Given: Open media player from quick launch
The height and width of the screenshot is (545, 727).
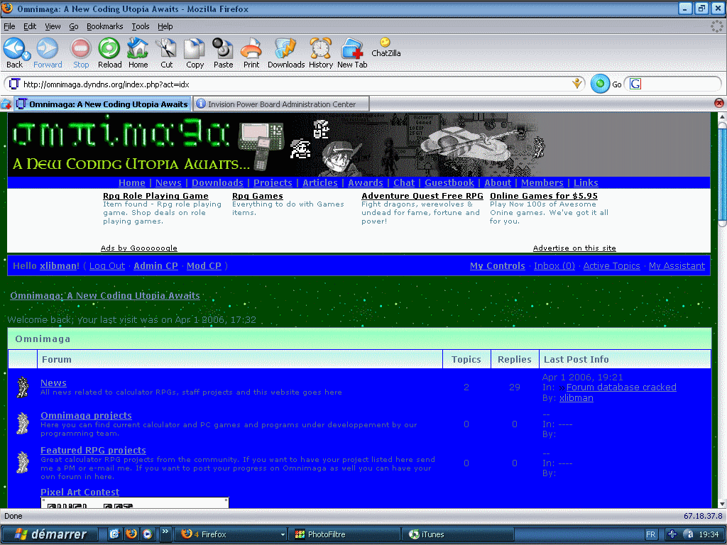Looking at the screenshot, I should pyautogui.click(x=147, y=534).
